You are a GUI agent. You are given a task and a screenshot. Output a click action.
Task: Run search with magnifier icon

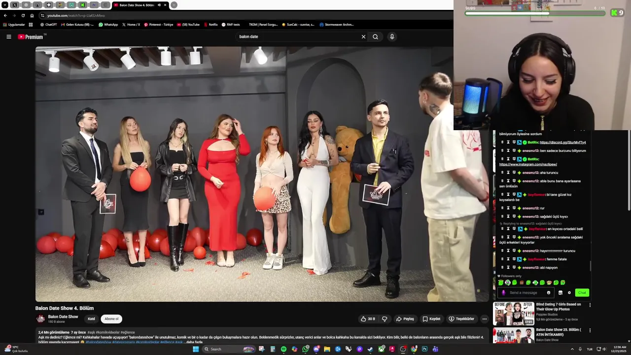pos(375,36)
